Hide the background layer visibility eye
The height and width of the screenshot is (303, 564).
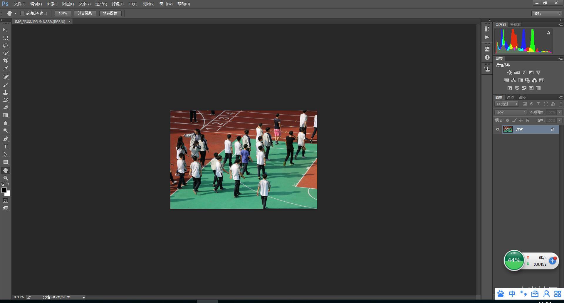pyautogui.click(x=498, y=129)
